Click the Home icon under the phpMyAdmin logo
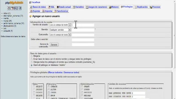The image size is (176, 99). coord(9,8)
